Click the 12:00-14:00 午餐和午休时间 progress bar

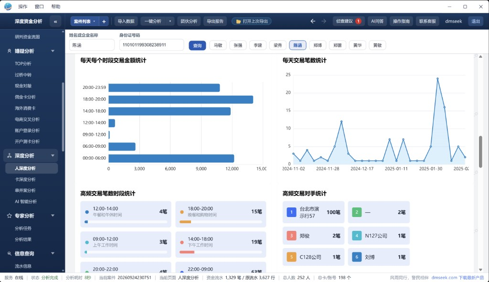click(x=126, y=222)
